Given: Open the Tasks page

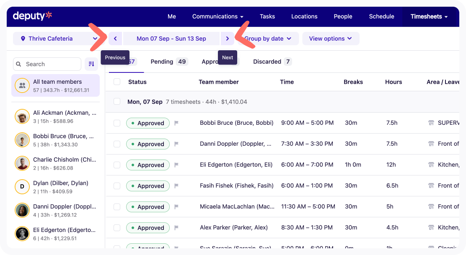Looking at the screenshot, I should (267, 17).
